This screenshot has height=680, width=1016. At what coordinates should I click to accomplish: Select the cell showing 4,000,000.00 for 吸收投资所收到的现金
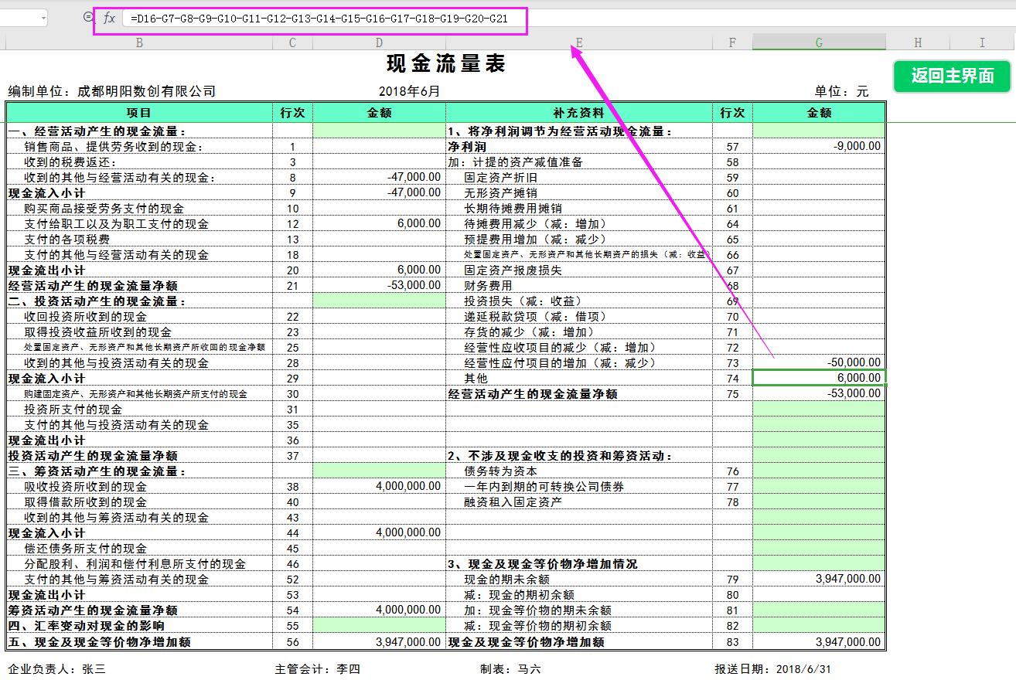point(379,486)
